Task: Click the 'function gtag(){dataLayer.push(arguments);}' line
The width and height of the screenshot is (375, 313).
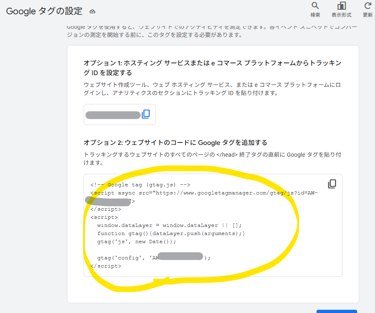Action: 171,233
